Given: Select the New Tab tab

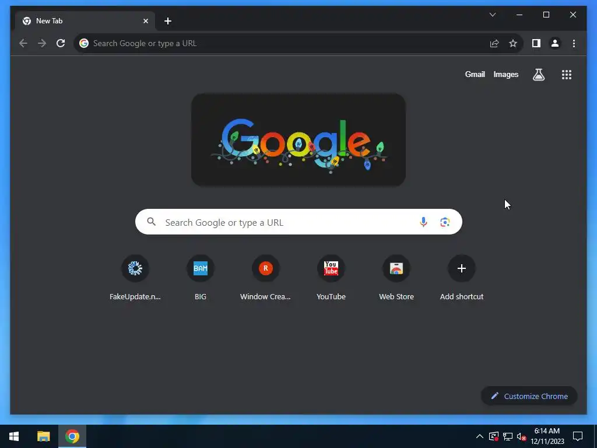Looking at the screenshot, I should [85, 21].
